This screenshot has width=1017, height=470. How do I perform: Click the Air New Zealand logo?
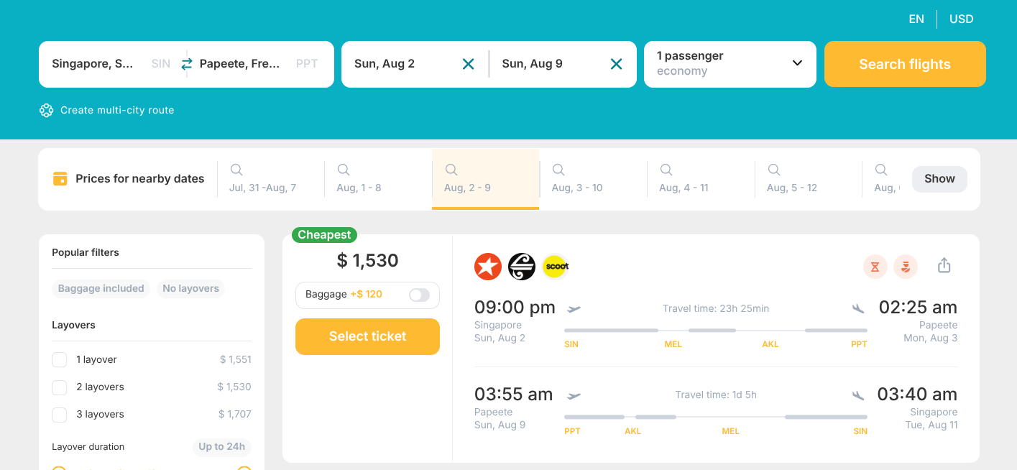point(522,267)
